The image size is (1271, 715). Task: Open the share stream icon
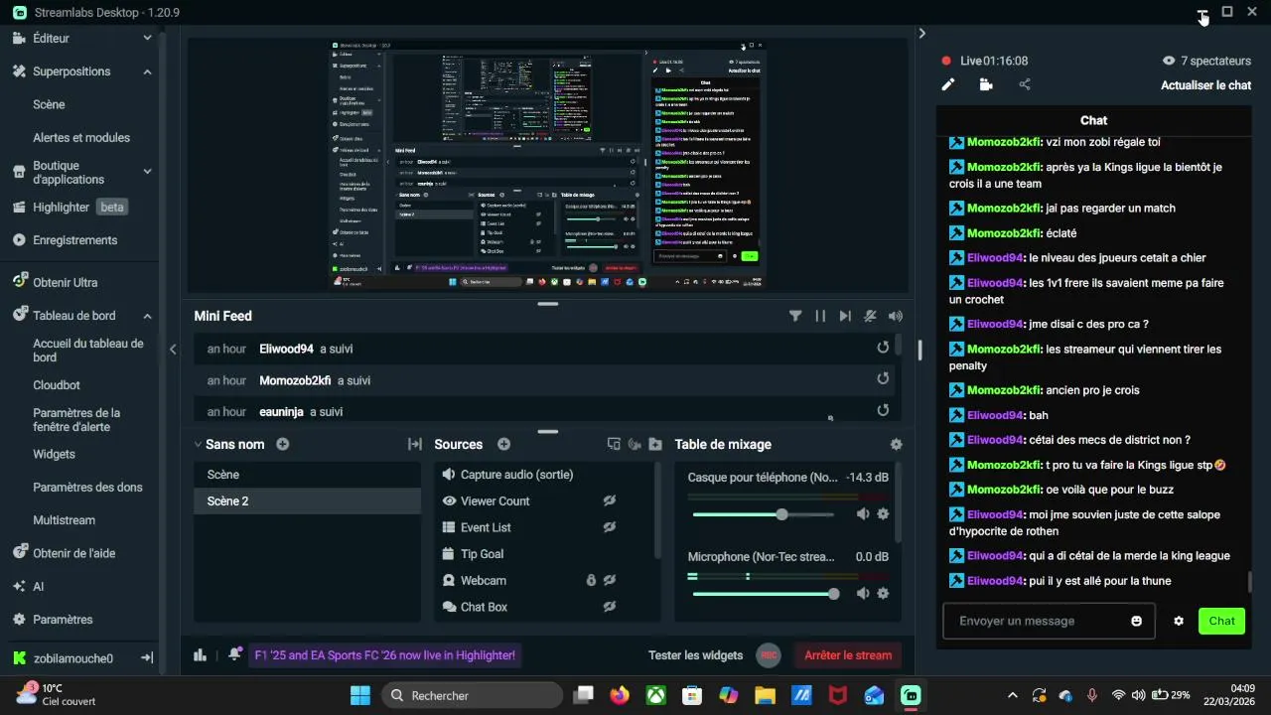(1025, 84)
